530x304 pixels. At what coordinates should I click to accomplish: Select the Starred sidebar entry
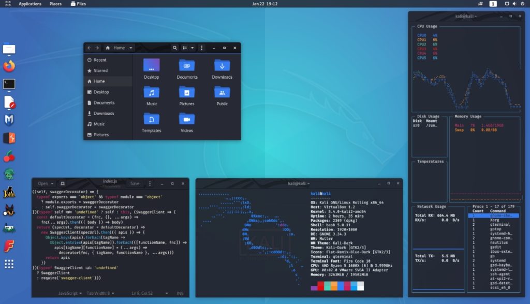tap(101, 70)
